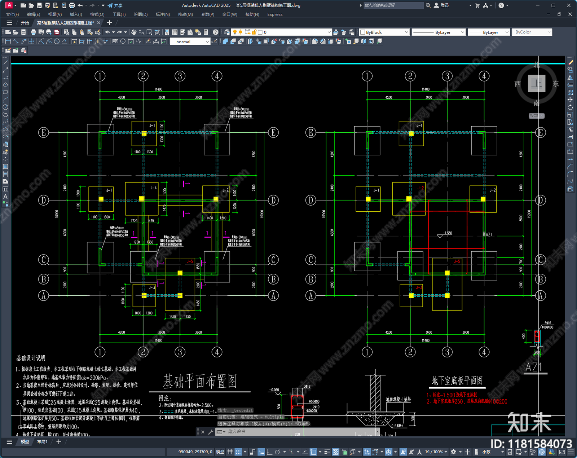Toggle grid display in status bar
The height and width of the screenshot is (458, 577).
coord(230,452)
